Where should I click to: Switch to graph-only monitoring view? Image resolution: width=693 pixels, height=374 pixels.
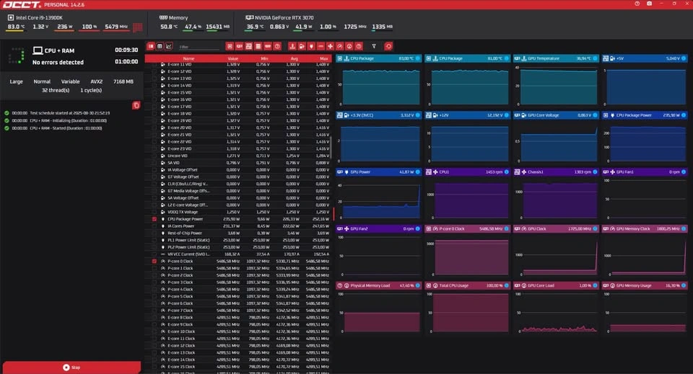(168, 46)
